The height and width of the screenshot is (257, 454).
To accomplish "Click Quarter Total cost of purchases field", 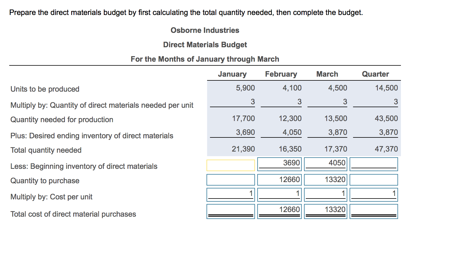I will [x=374, y=211].
